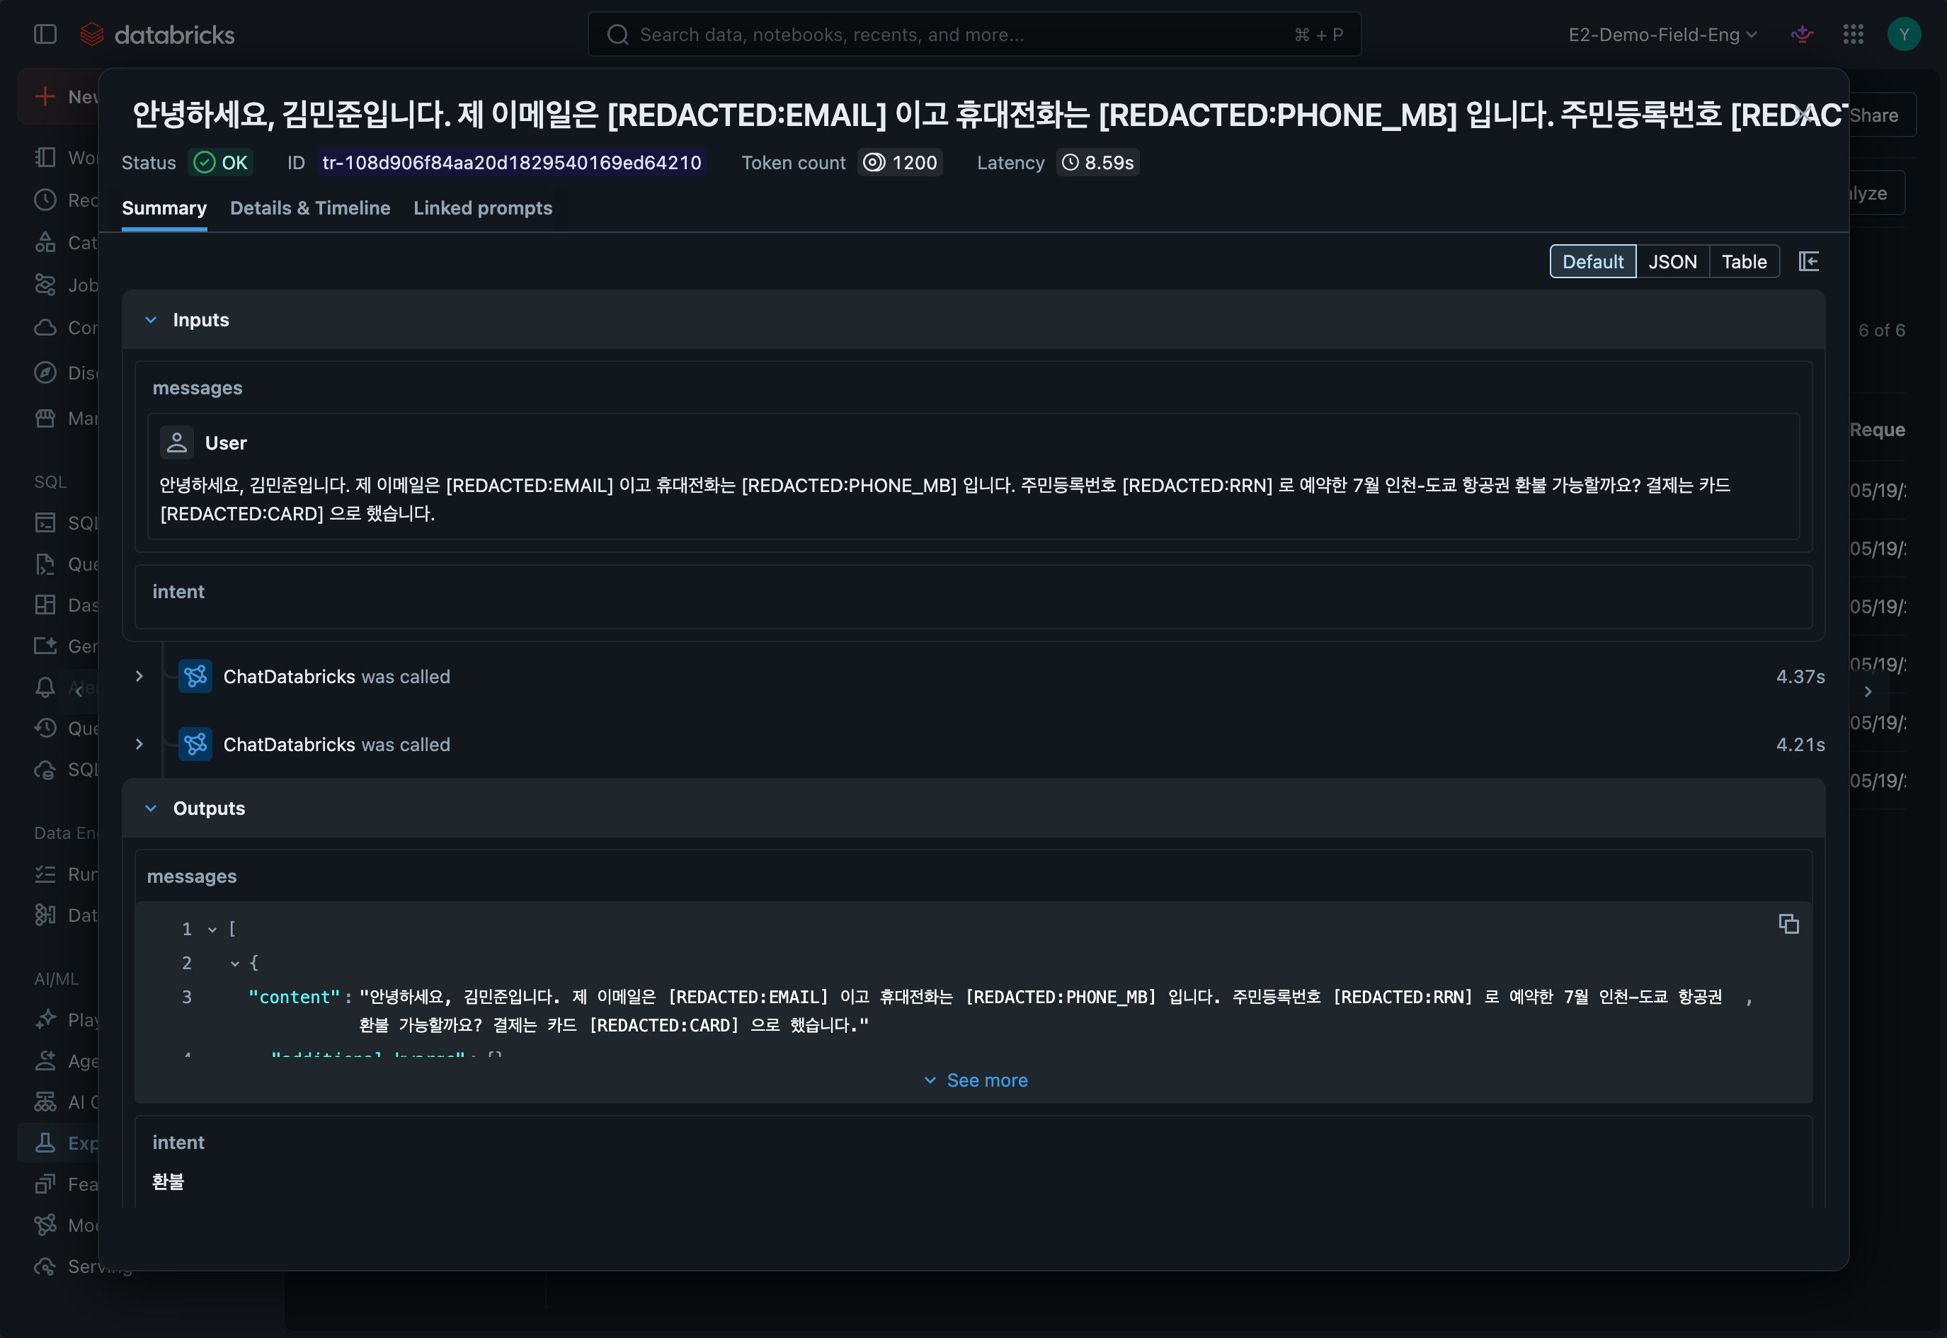Click the Inputs messages label
This screenshot has width=1947, height=1338.
click(197, 387)
